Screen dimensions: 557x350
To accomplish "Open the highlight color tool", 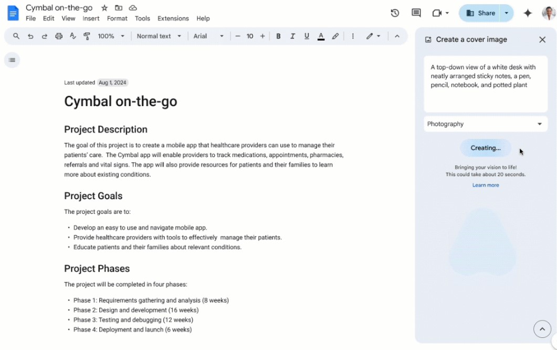I will click(x=335, y=36).
